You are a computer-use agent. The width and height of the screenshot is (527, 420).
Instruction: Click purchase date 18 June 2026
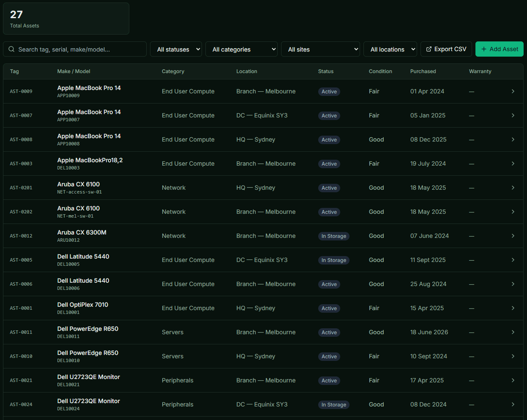point(429,332)
